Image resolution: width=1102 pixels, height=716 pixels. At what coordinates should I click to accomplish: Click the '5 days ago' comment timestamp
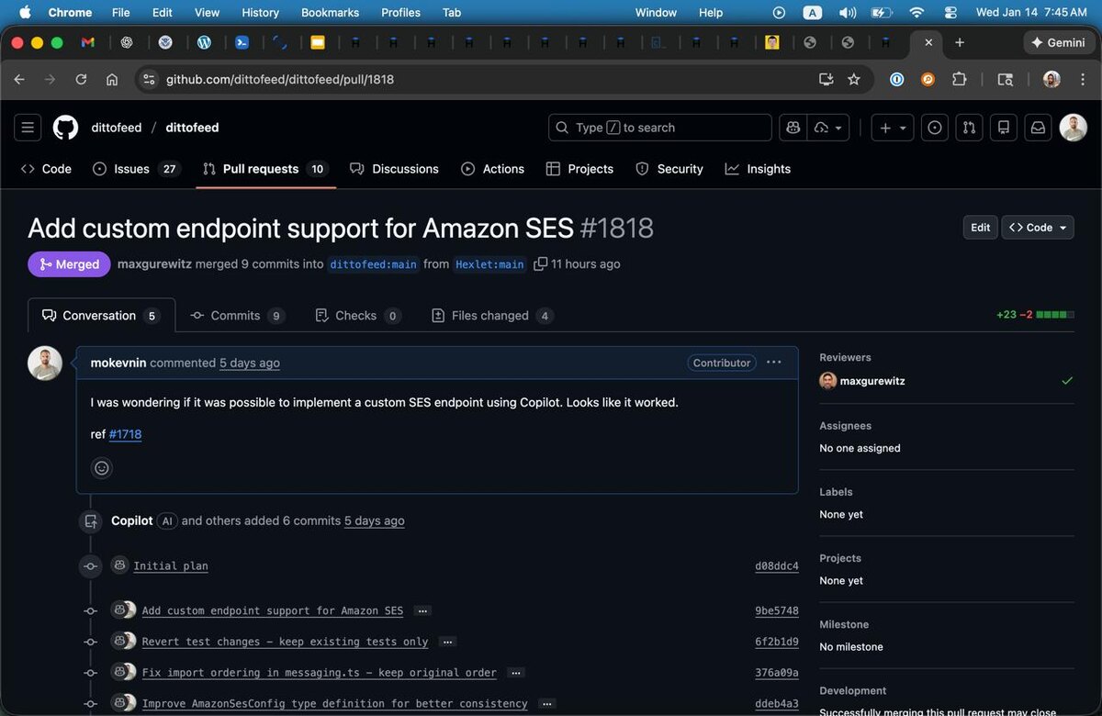coord(250,363)
